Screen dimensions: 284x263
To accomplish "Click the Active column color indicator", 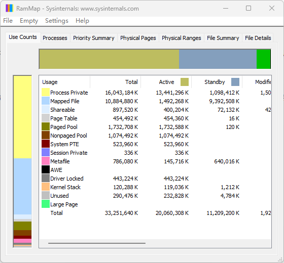I will pos(185,82).
